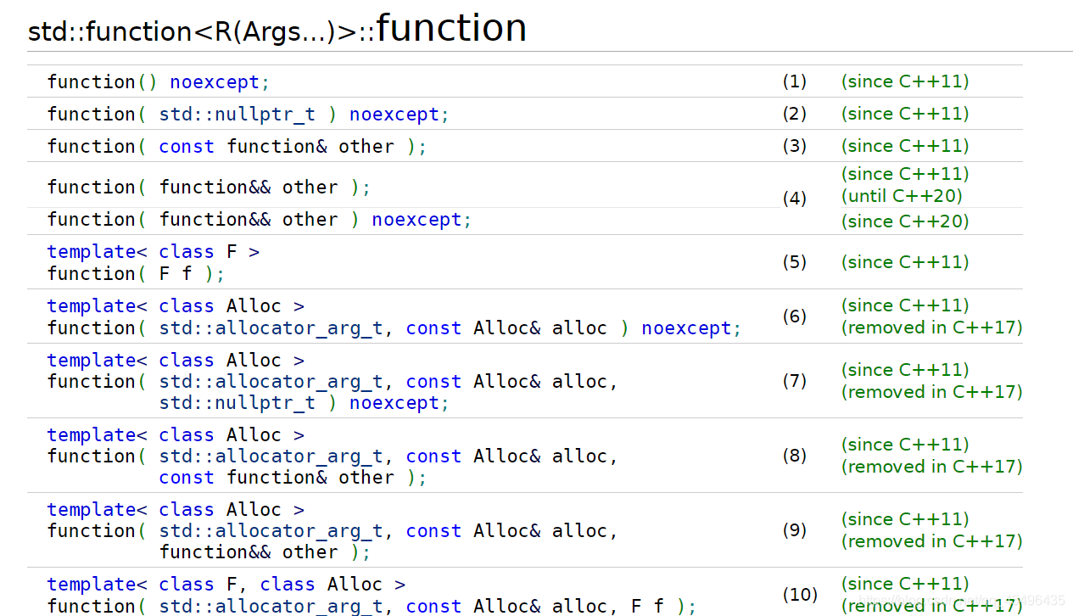This screenshot has height=616, width=1073.
Task: Click 'template< class F, class Alloc >' line
Action: pyautogui.click(x=226, y=585)
